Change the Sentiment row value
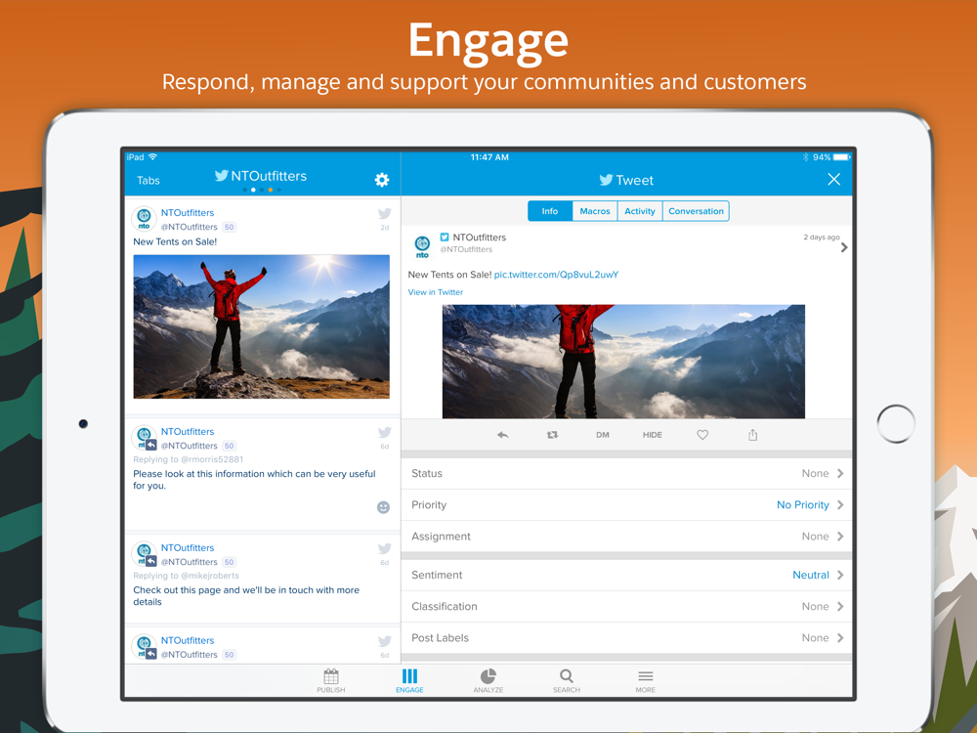The image size is (977, 733). click(x=626, y=575)
